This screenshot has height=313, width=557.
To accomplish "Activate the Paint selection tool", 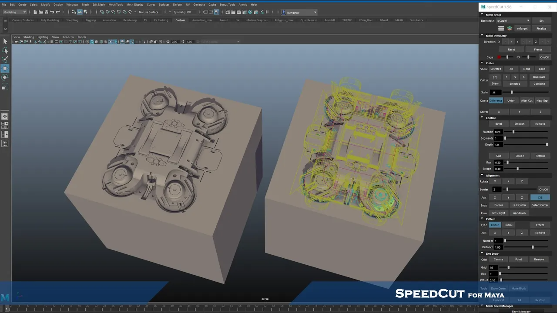I will point(5,59).
